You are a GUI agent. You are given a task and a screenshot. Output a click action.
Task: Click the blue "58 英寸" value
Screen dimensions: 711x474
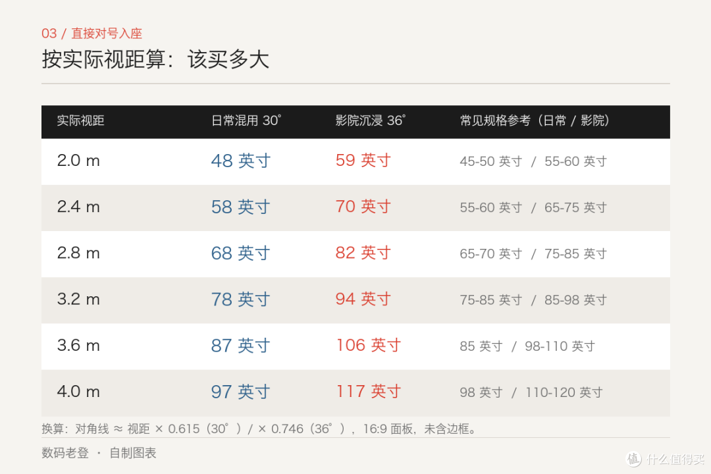241,207
